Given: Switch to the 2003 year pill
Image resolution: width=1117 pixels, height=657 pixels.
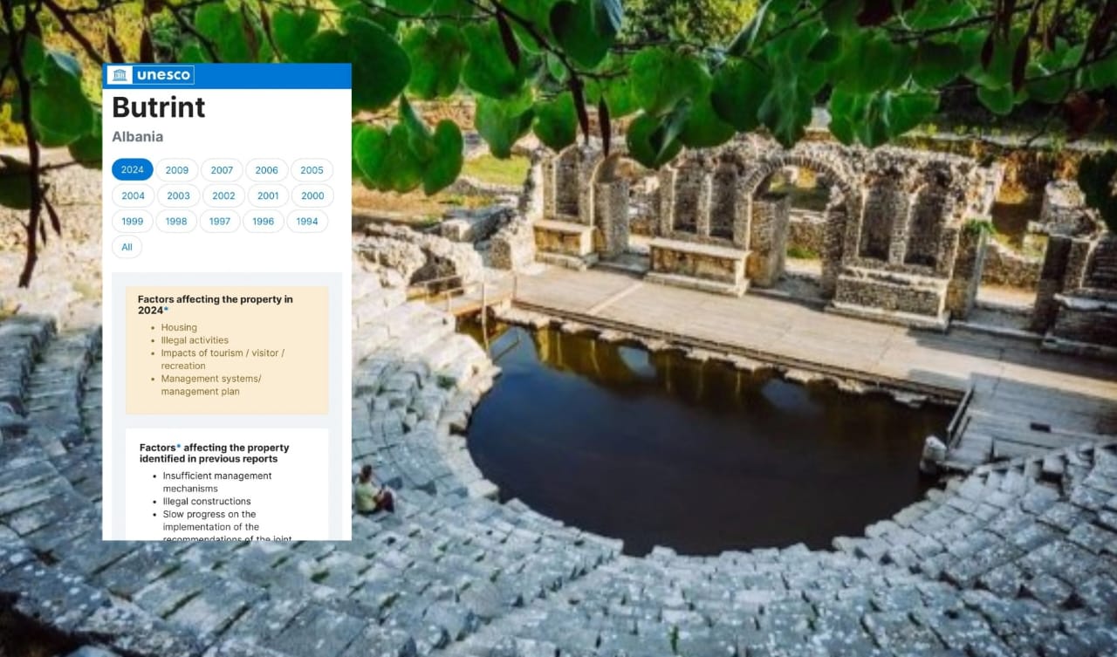Looking at the screenshot, I should (x=178, y=195).
